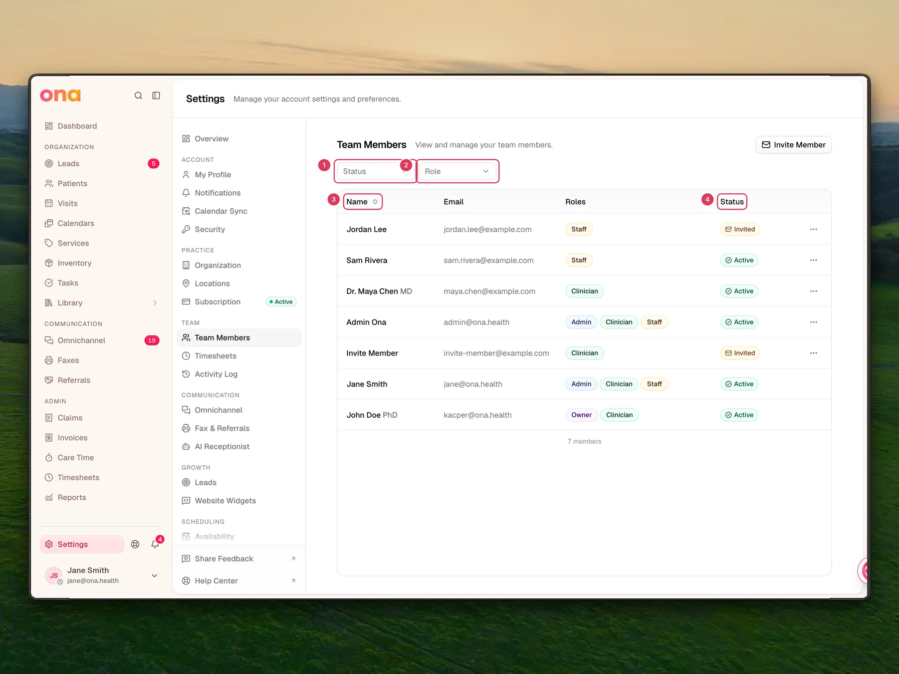899x674 pixels.
Task: Open Dashboard in main sidebar
Action: point(77,126)
